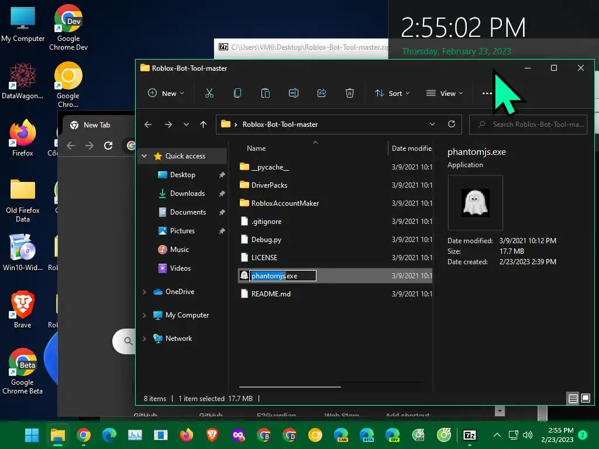Viewport: 599px width, 449px height.
Task: Open My Computer desktop icon
Action: [x=23, y=23]
